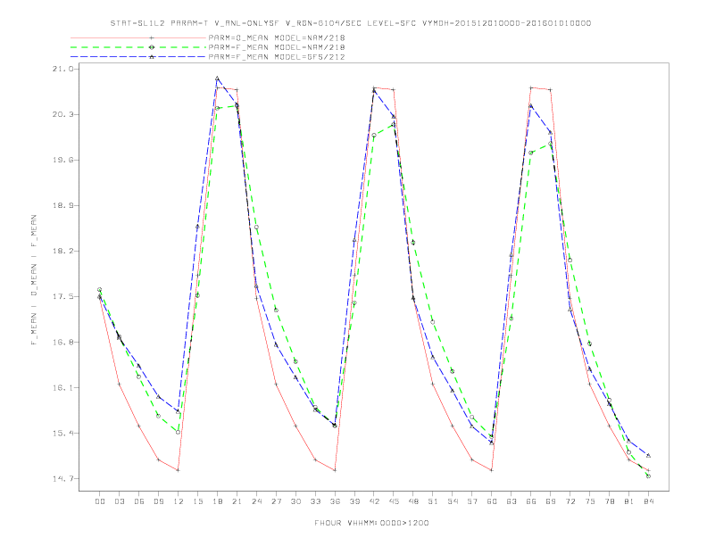Click green circle data point at hour 12
707x546 pixels.
click(179, 433)
